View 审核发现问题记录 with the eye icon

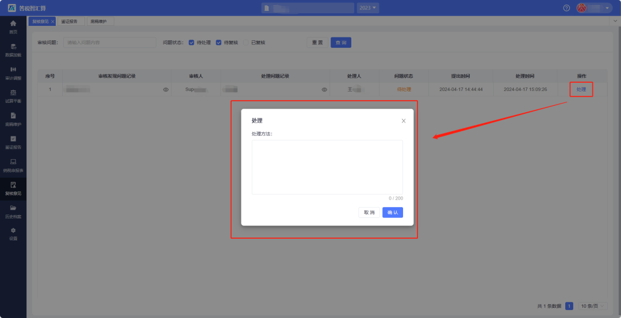click(x=166, y=90)
